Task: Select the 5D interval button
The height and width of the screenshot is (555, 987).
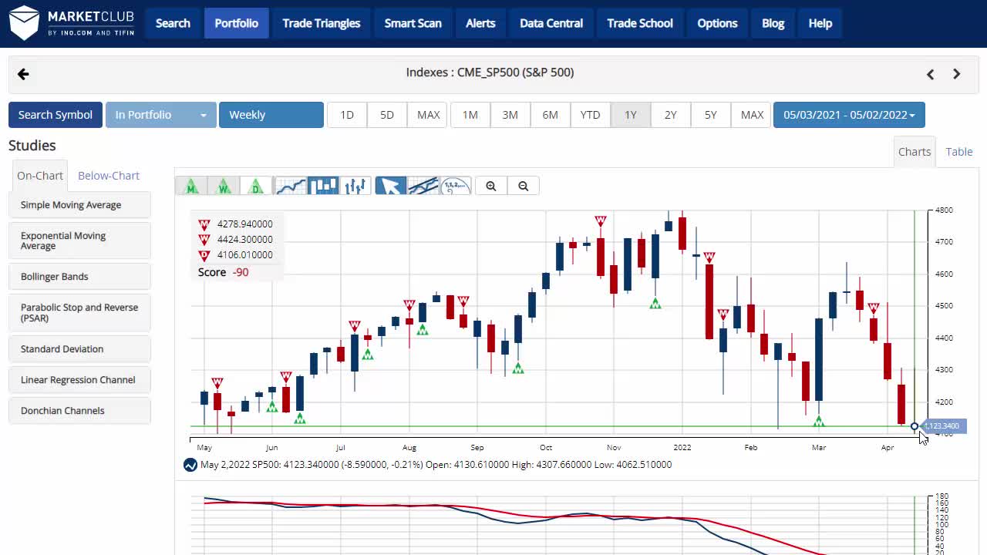Action: point(387,115)
